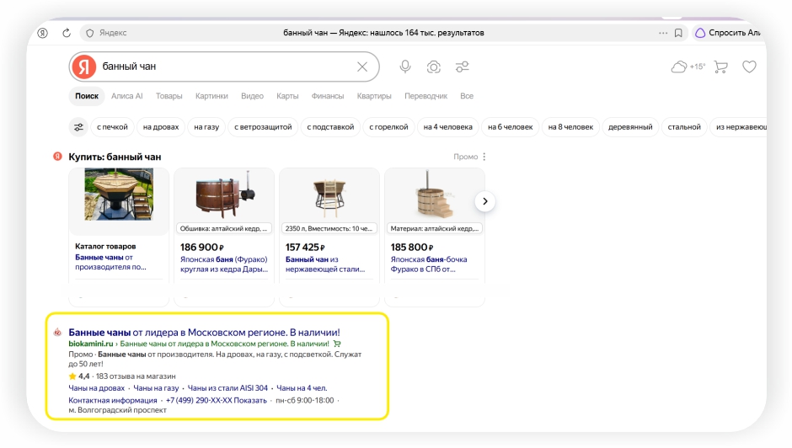Focus the search field with 'банный чан'
Image resolution: width=792 pixels, height=448 pixels.
[x=225, y=67]
